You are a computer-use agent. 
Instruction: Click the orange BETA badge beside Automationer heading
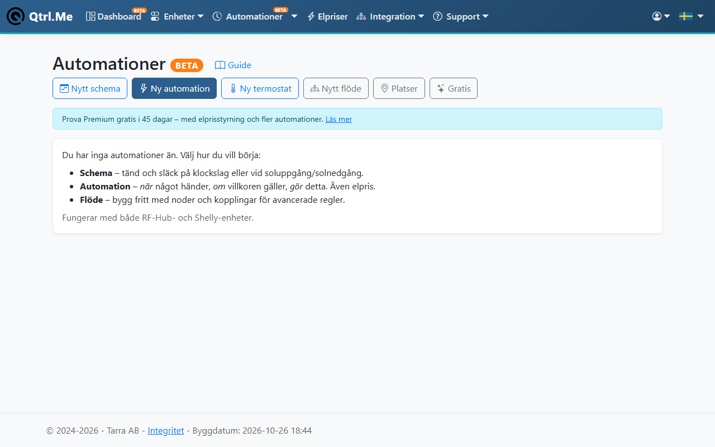[x=187, y=65]
